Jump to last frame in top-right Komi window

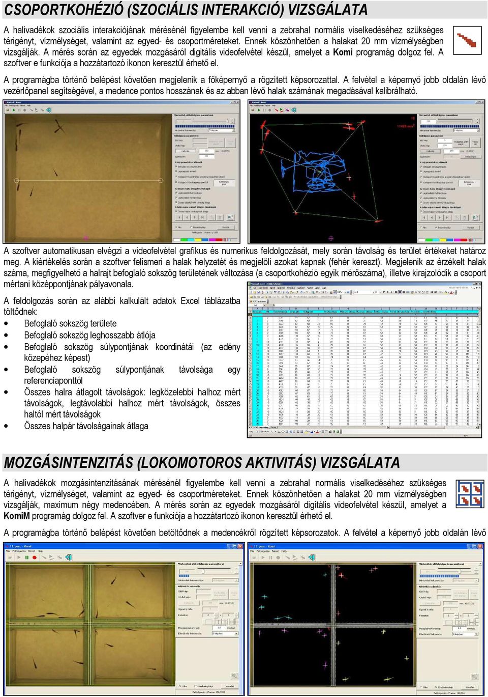[447, 217]
